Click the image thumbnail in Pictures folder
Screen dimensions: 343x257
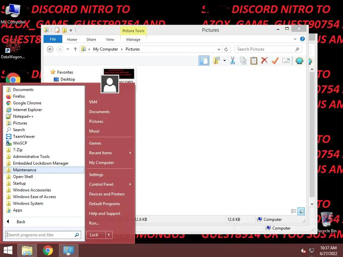click(119, 74)
